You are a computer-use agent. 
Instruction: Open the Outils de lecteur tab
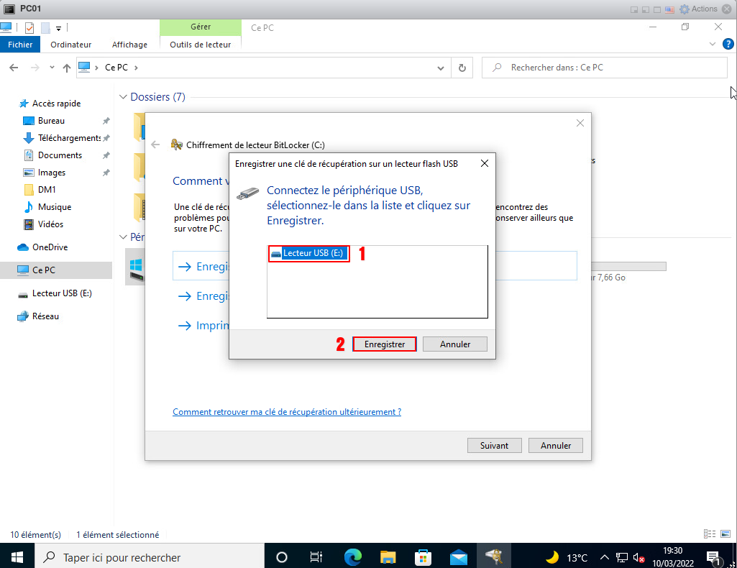pyautogui.click(x=200, y=45)
